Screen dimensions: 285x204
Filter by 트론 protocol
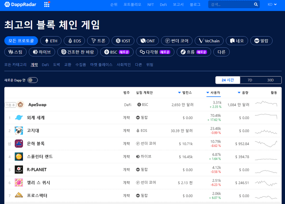[98, 41]
